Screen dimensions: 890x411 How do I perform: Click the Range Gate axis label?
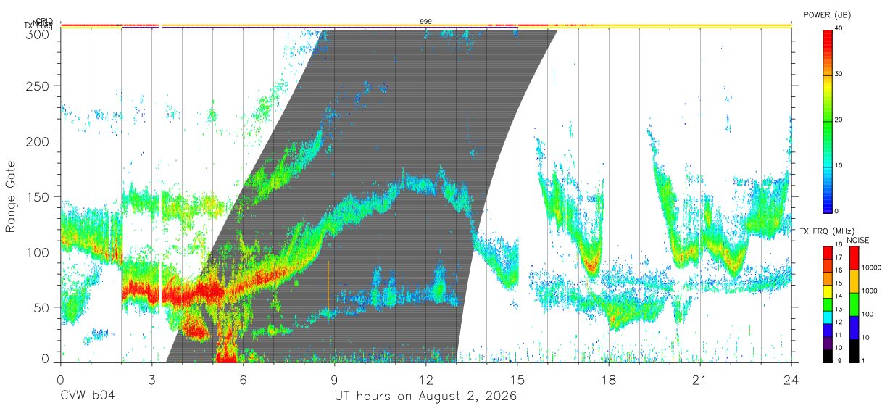pyautogui.click(x=11, y=197)
